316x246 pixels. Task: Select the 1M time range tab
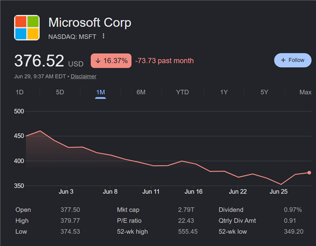coord(101,92)
